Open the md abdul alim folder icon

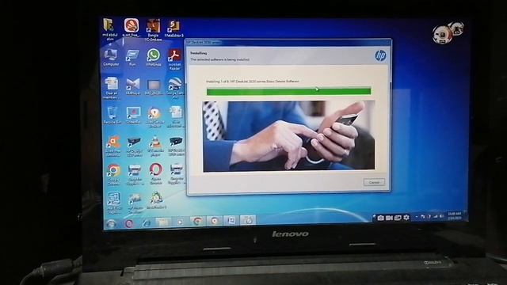(109, 29)
